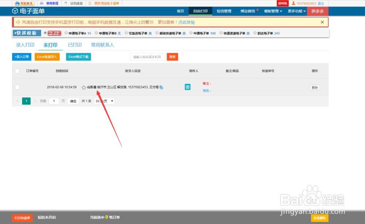
Task: Select the 申通快递 template radio
Action: [x=45, y=33]
